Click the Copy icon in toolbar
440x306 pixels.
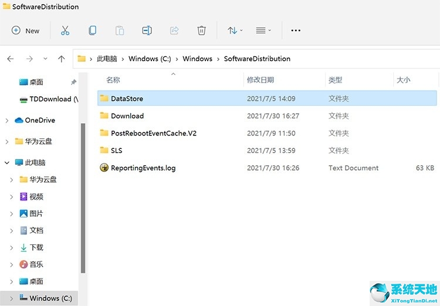tap(92, 30)
